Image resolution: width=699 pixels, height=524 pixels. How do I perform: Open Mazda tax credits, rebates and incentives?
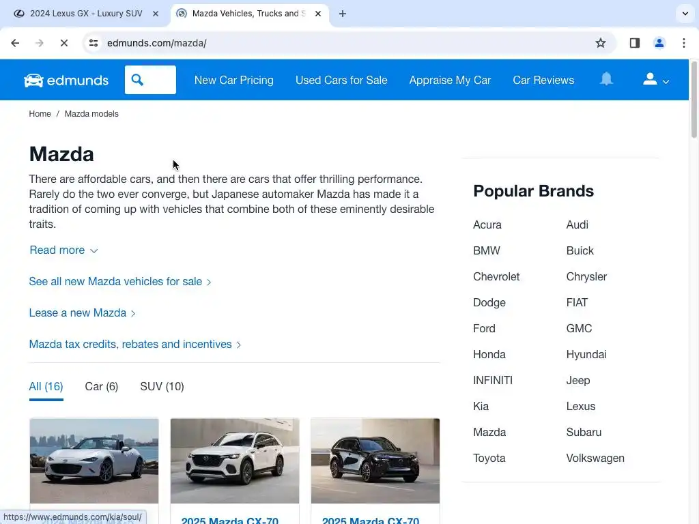[x=134, y=345]
